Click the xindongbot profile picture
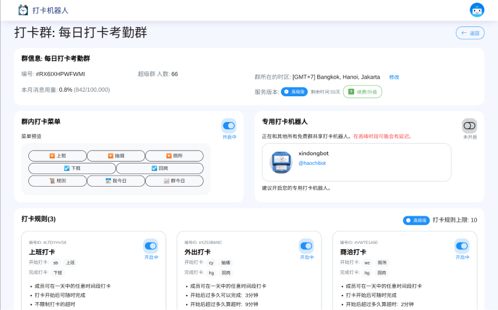 282,162
